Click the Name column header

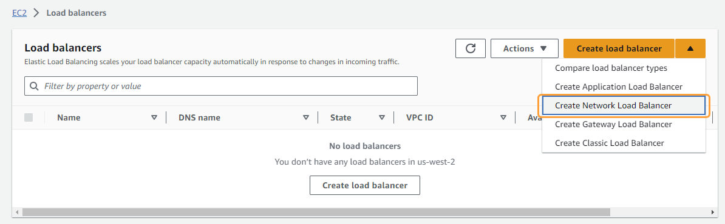(69, 117)
